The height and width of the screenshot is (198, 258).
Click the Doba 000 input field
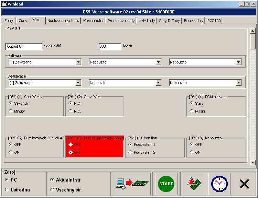[x=110, y=47]
